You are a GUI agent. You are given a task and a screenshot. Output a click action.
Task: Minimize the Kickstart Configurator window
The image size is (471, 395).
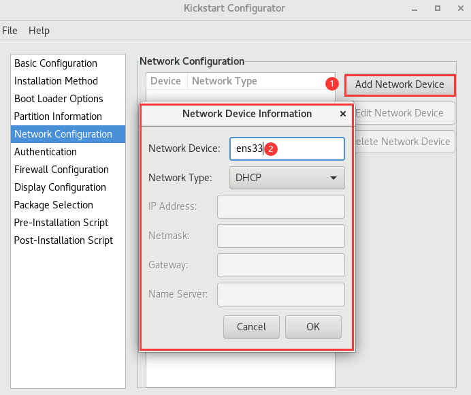point(415,9)
